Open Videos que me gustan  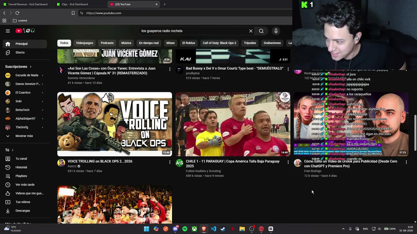click(x=25, y=193)
